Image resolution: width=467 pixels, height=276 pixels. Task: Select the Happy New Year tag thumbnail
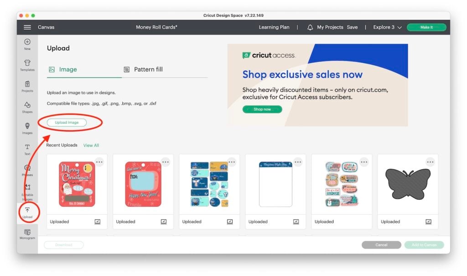coord(143,184)
